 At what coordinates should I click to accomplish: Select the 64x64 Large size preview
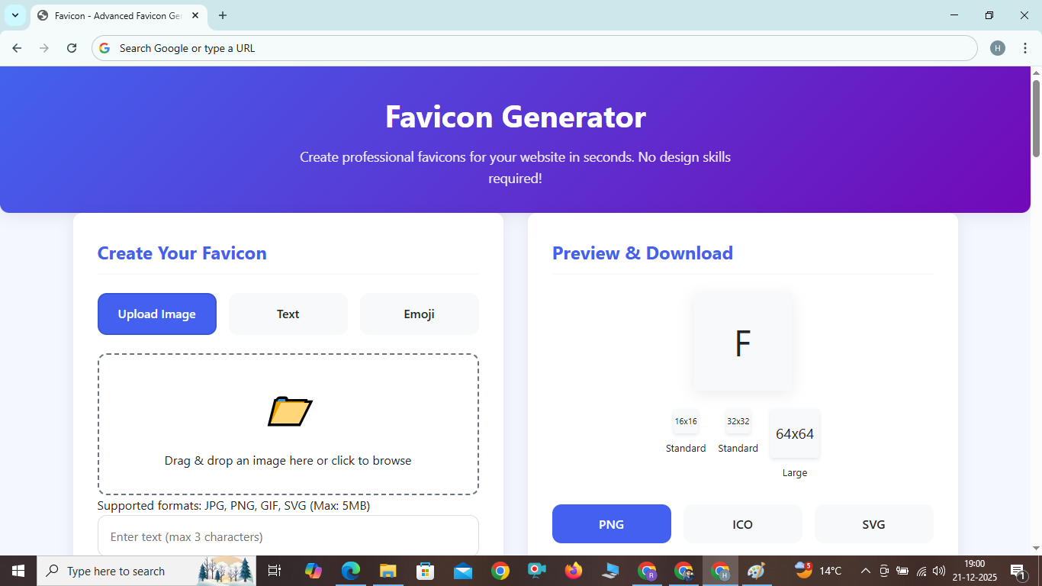coord(794,433)
